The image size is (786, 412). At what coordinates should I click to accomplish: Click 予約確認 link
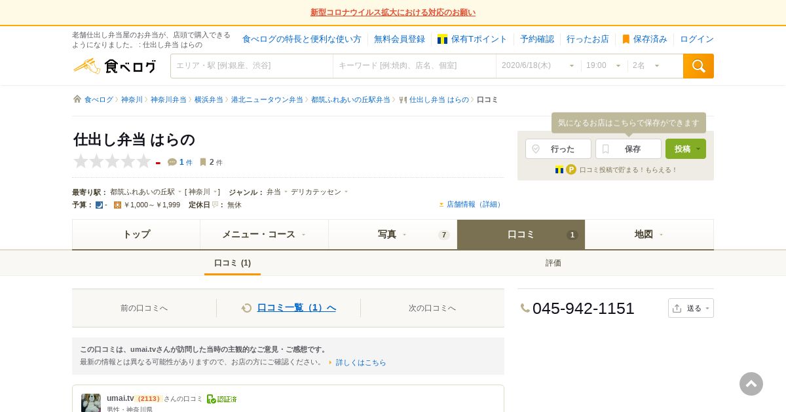(537, 39)
